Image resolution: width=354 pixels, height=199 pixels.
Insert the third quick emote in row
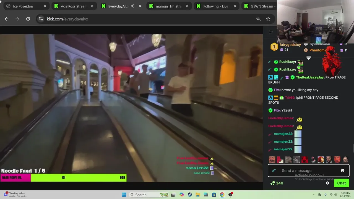tap(288, 160)
